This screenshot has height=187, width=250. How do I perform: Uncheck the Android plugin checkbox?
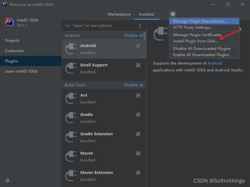click(138, 46)
